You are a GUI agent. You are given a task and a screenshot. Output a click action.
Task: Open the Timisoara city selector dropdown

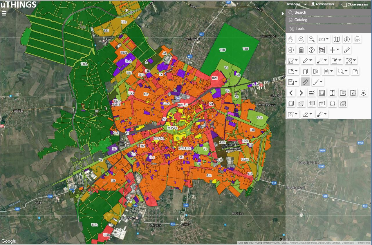coord(296,4)
